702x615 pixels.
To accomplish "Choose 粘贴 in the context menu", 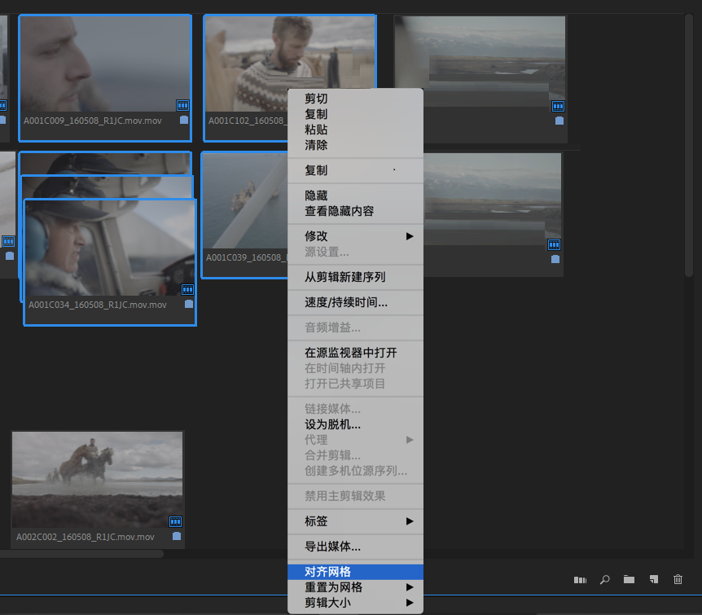I will coord(355,130).
